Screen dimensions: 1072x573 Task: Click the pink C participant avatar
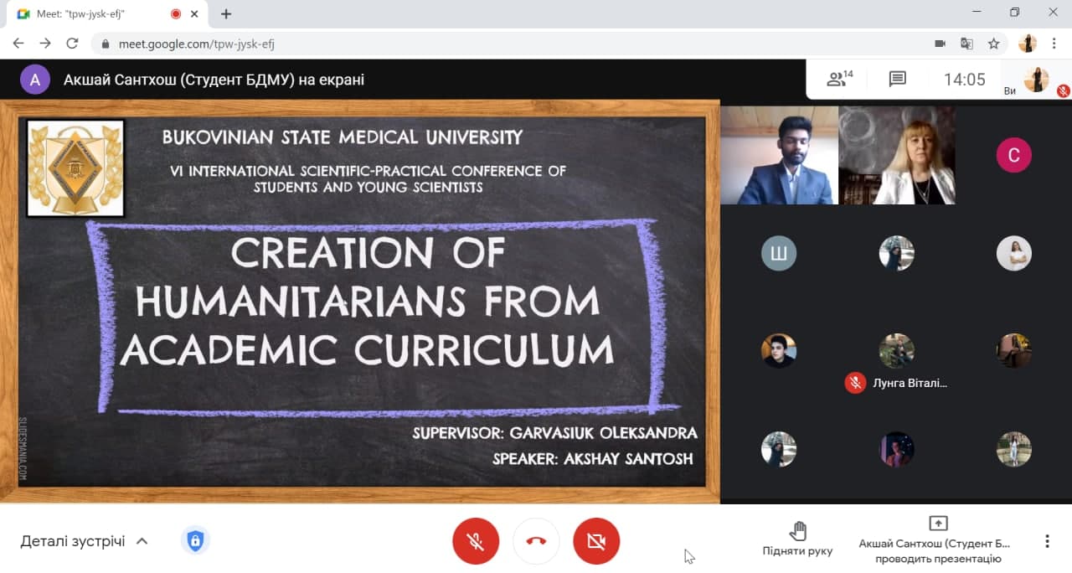1013,155
